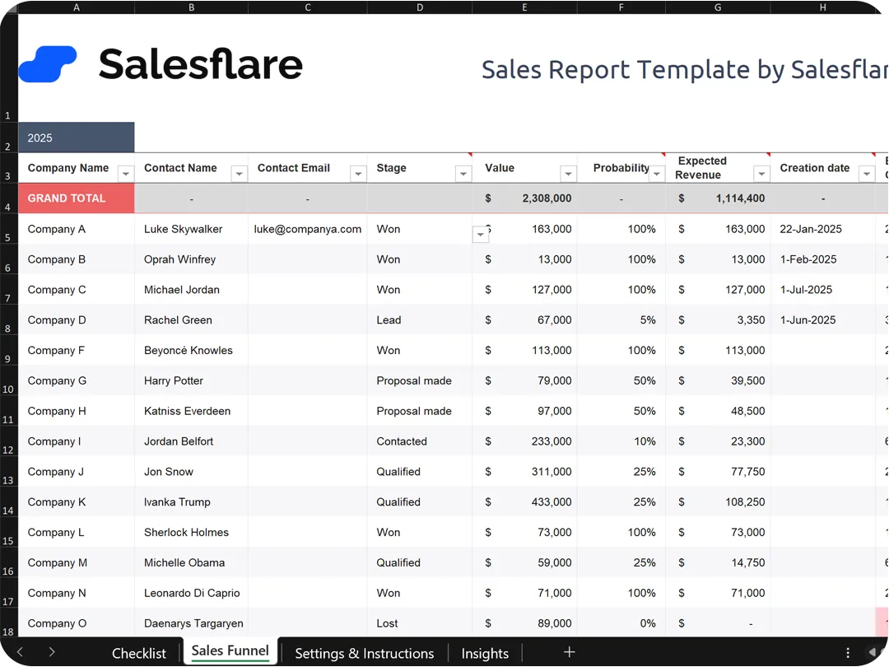
Task: Open the three-dot sheet options menu
Action: pos(848,653)
